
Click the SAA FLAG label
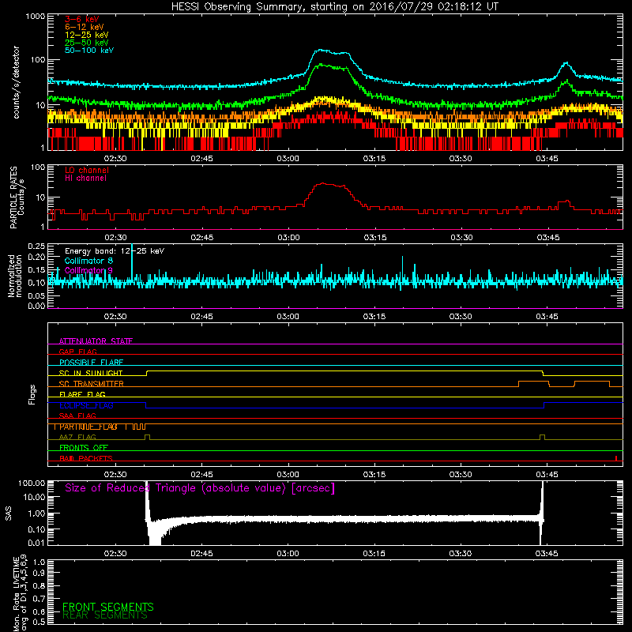point(77,416)
